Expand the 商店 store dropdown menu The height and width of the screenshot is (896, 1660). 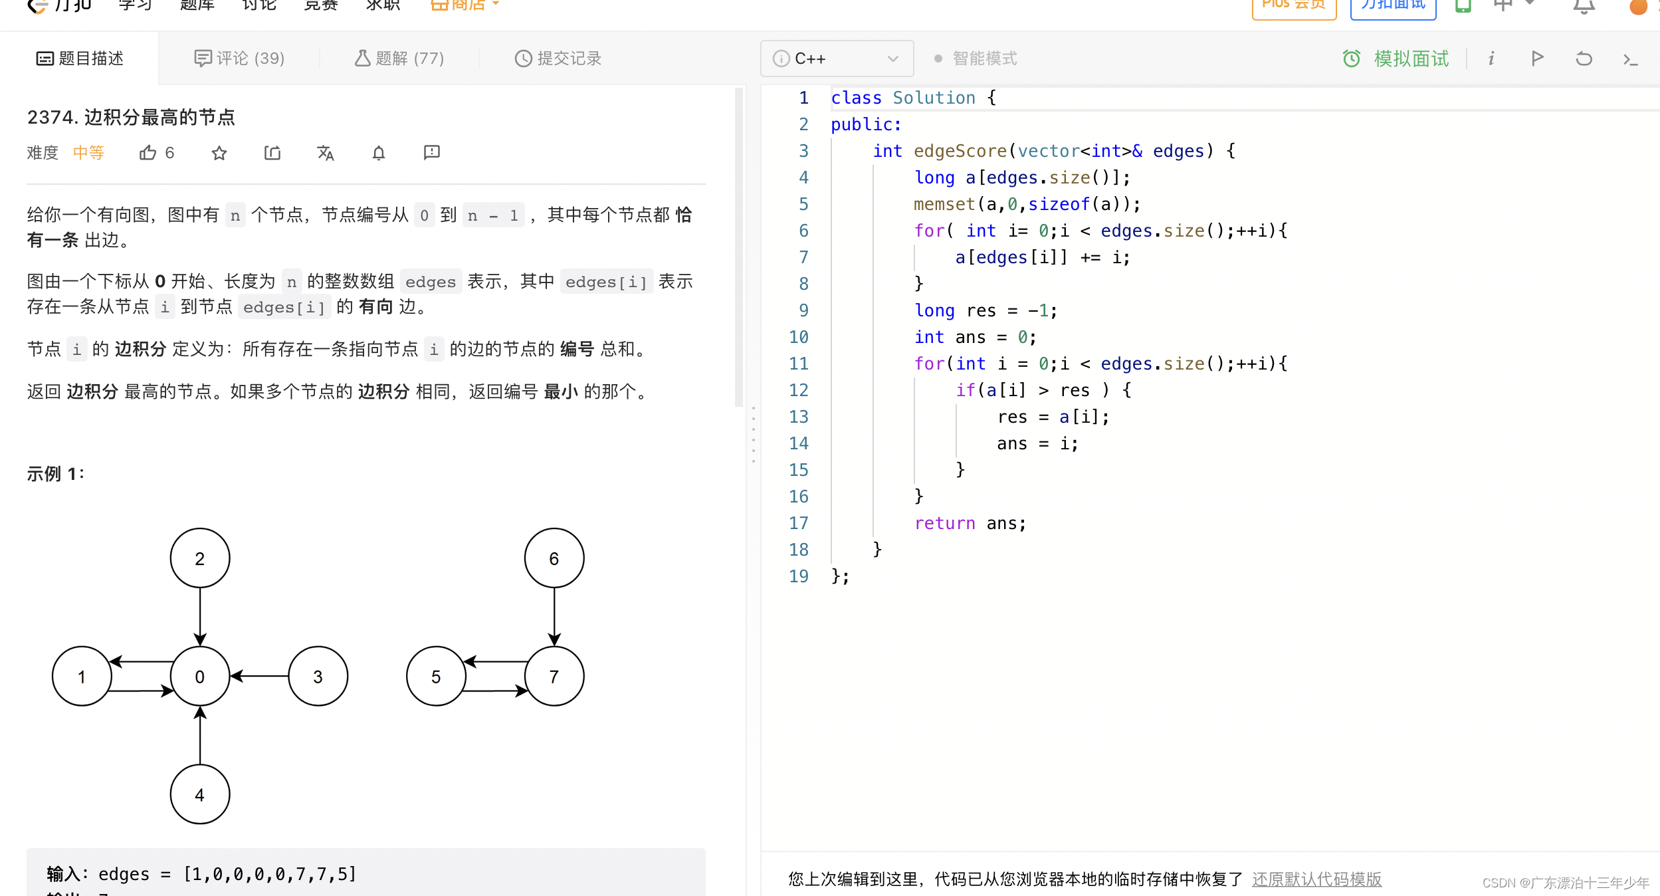[465, 5]
